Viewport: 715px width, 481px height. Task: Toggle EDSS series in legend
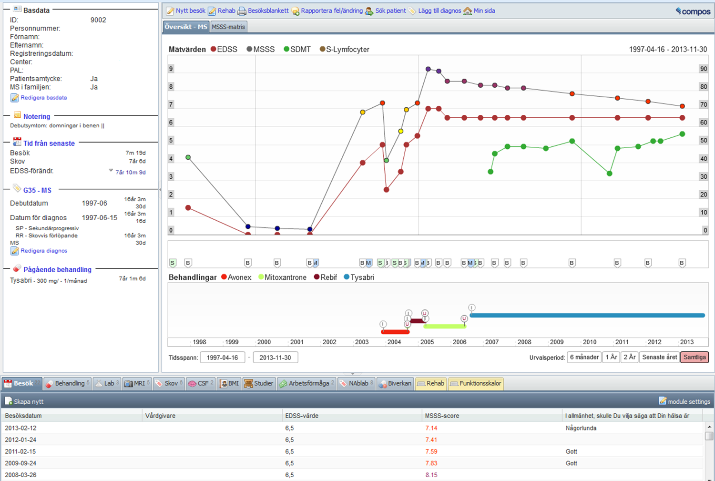(x=224, y=49)
